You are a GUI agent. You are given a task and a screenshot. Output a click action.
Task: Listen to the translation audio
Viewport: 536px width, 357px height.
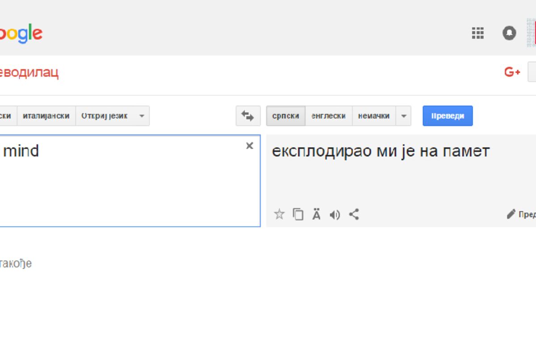pos(335,215)
